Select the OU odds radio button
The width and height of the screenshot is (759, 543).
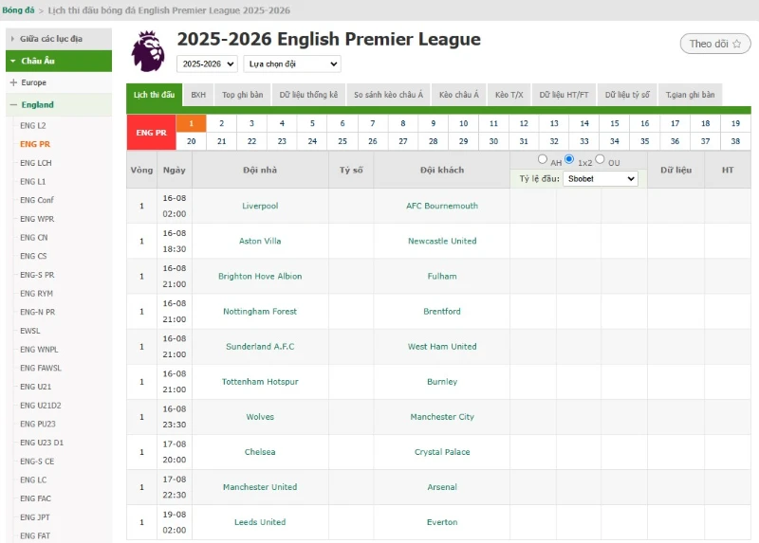point(600,159)
